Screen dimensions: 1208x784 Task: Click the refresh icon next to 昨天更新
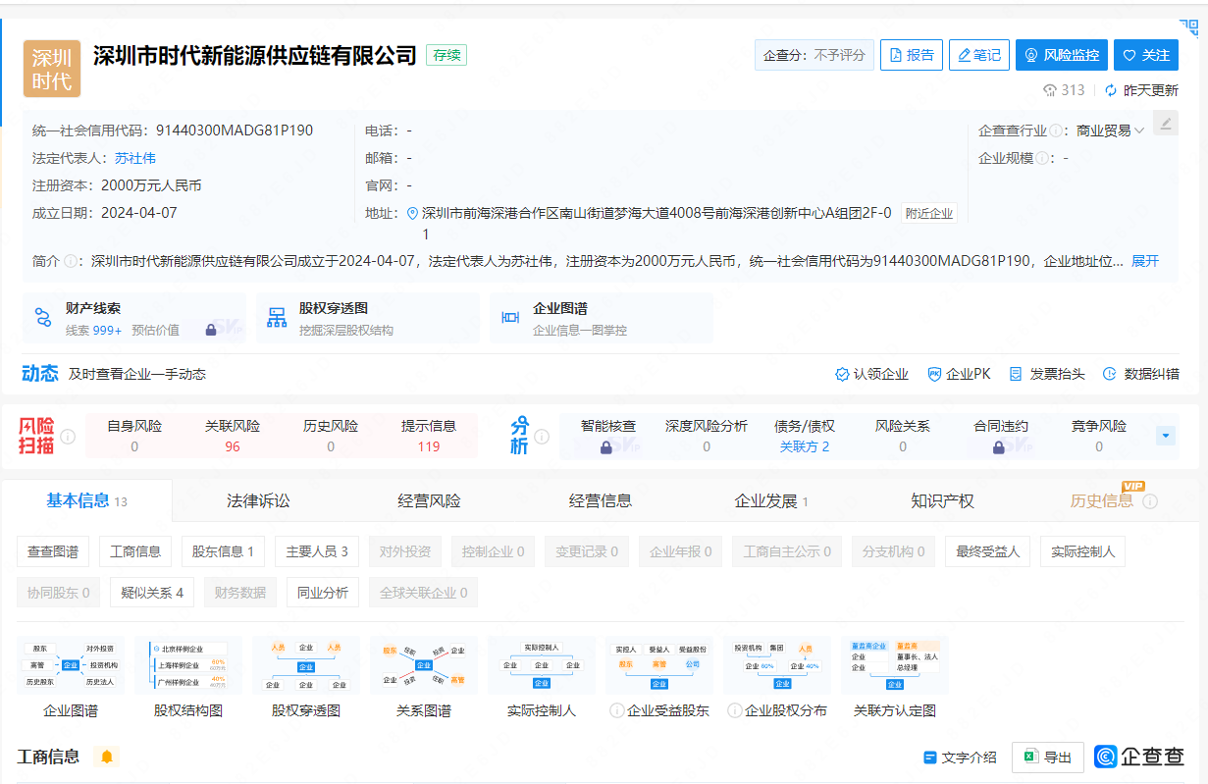click(1111, 90)
